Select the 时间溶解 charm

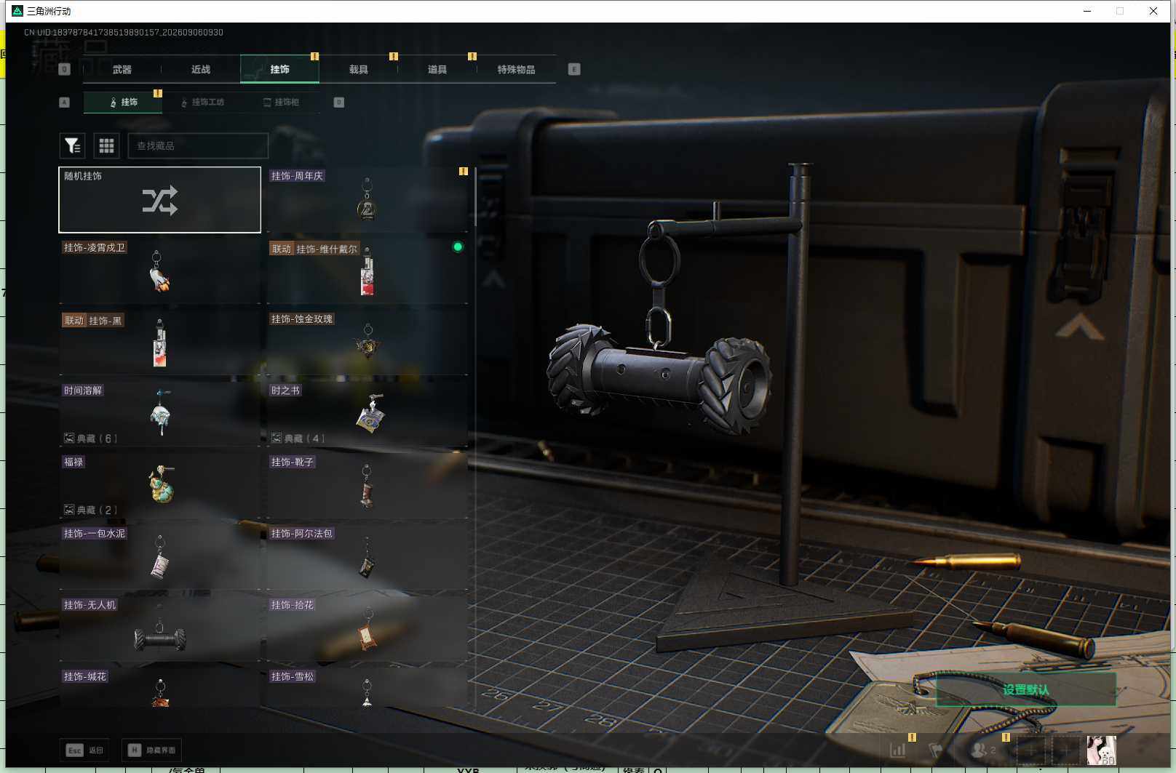(159, 414)
